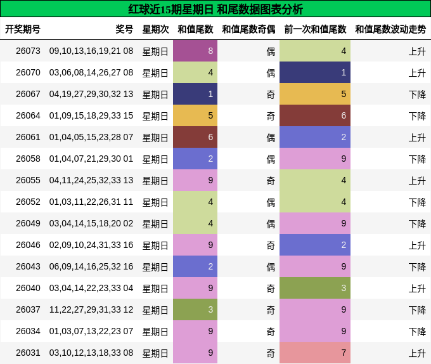Click period number 26067
This screenshot has height=364, width=431.
coord(28,94)
